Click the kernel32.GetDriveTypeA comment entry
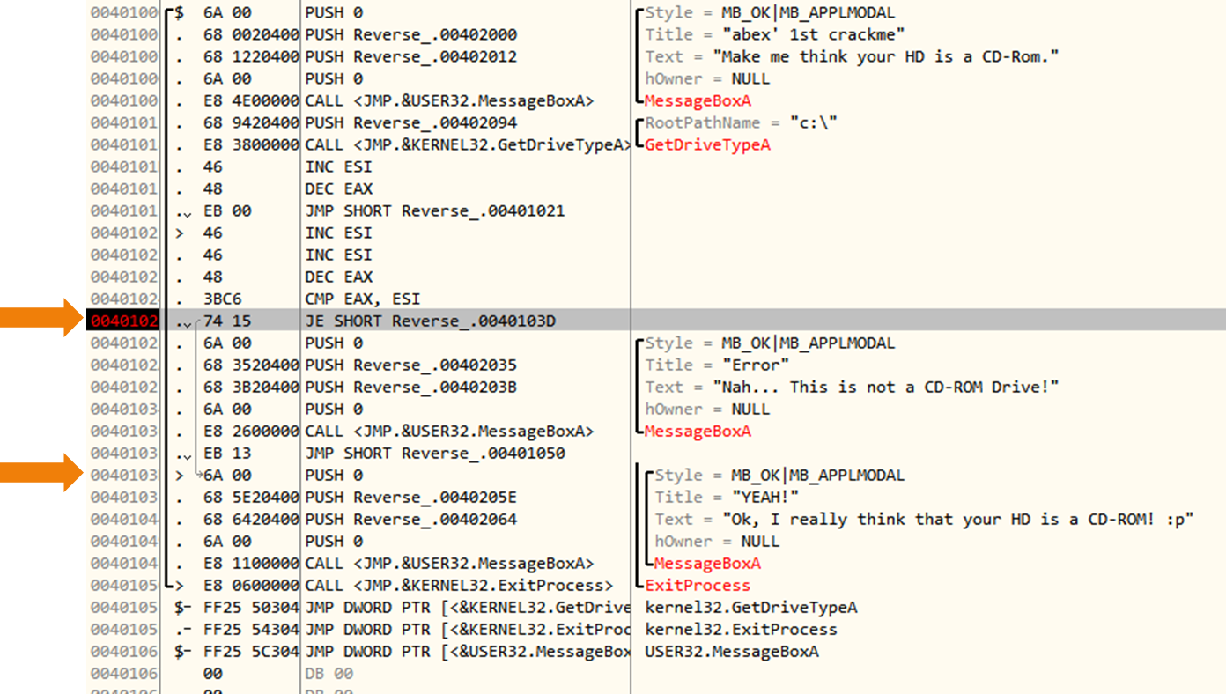Viewport: 1226px width, 694px height. [750, 608]
